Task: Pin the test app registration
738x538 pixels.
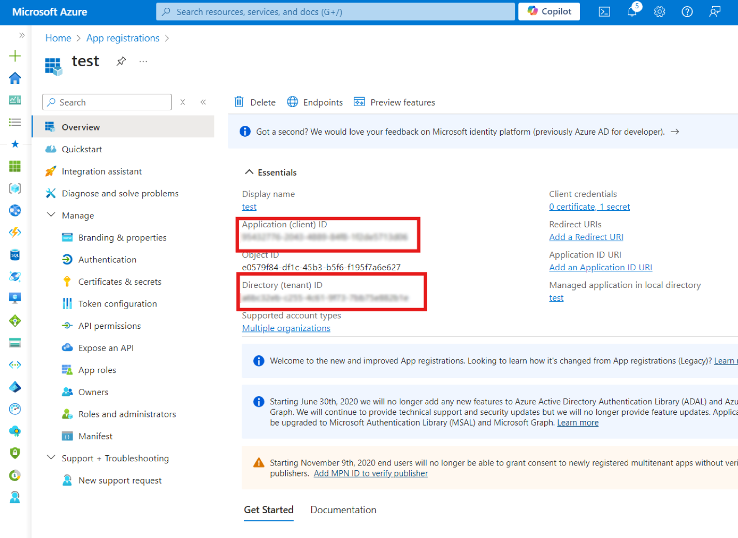Action: pyautogui.click(x=121, y=61)
